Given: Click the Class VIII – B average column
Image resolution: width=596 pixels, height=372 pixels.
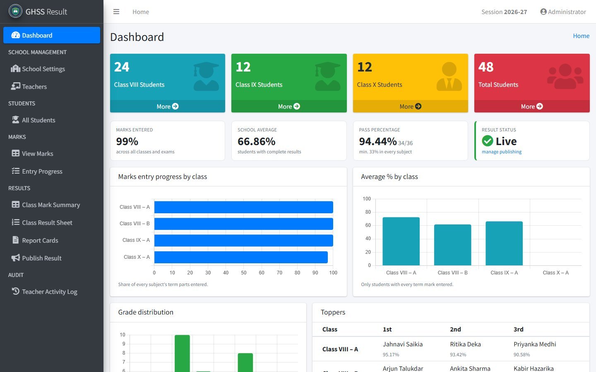Looking at the screenshot, I should pos(453,245).
